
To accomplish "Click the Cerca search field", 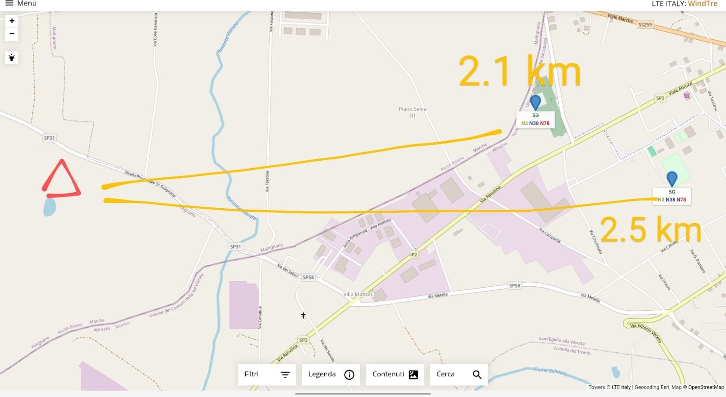I will coord(459,374).
